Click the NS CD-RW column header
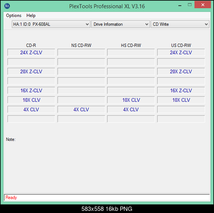 81,45
